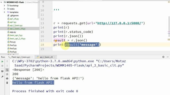This screenshot has width=170, height=95.
Task: Open Run panel settings gear
Action: pyautogui.click(x=163, y=57)
